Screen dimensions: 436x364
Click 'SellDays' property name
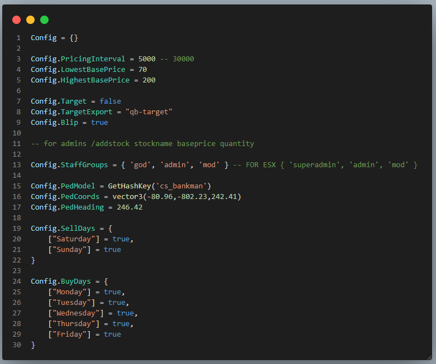tap(78, 229)
